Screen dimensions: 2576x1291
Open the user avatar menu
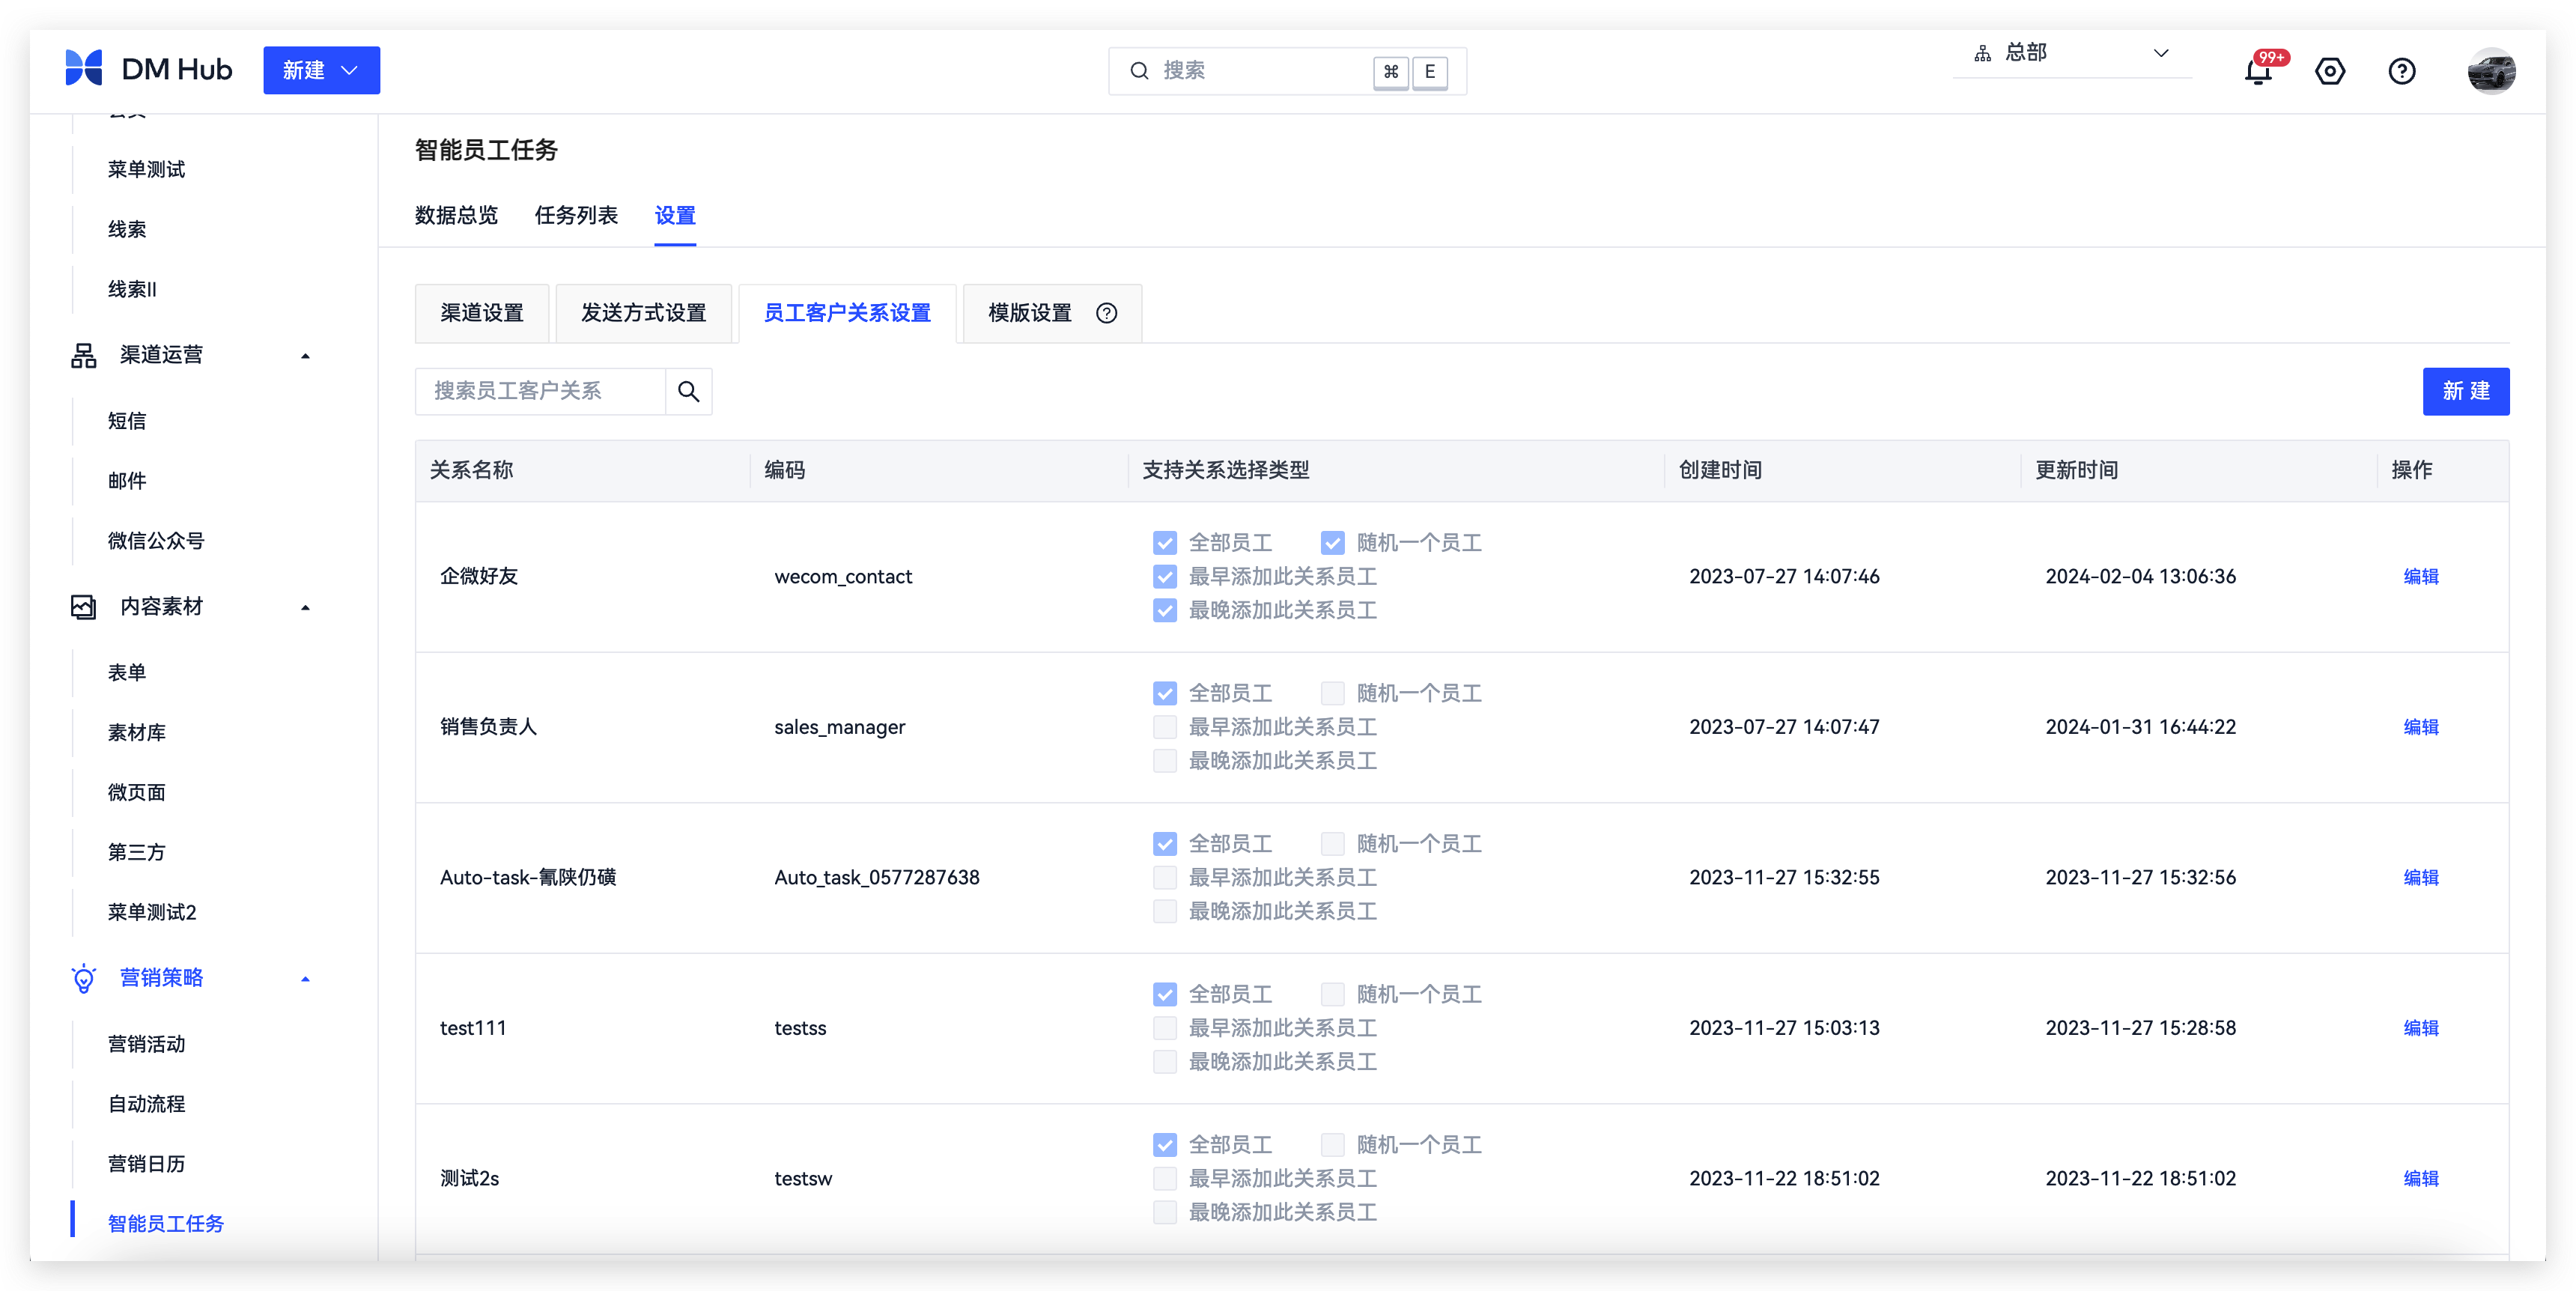pos(2491,71)
